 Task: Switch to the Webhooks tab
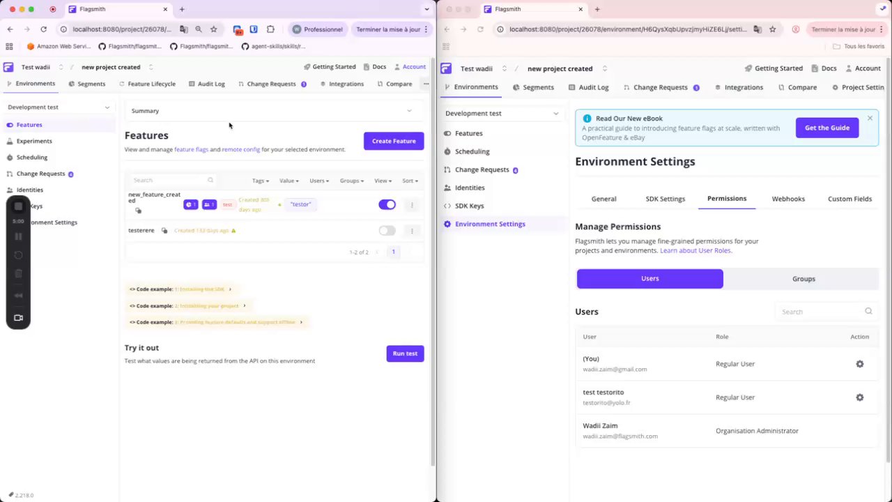tap(787, 199)
